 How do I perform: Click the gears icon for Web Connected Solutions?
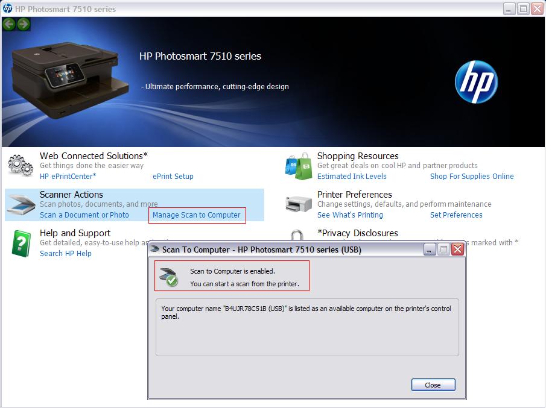coord(21,165)
